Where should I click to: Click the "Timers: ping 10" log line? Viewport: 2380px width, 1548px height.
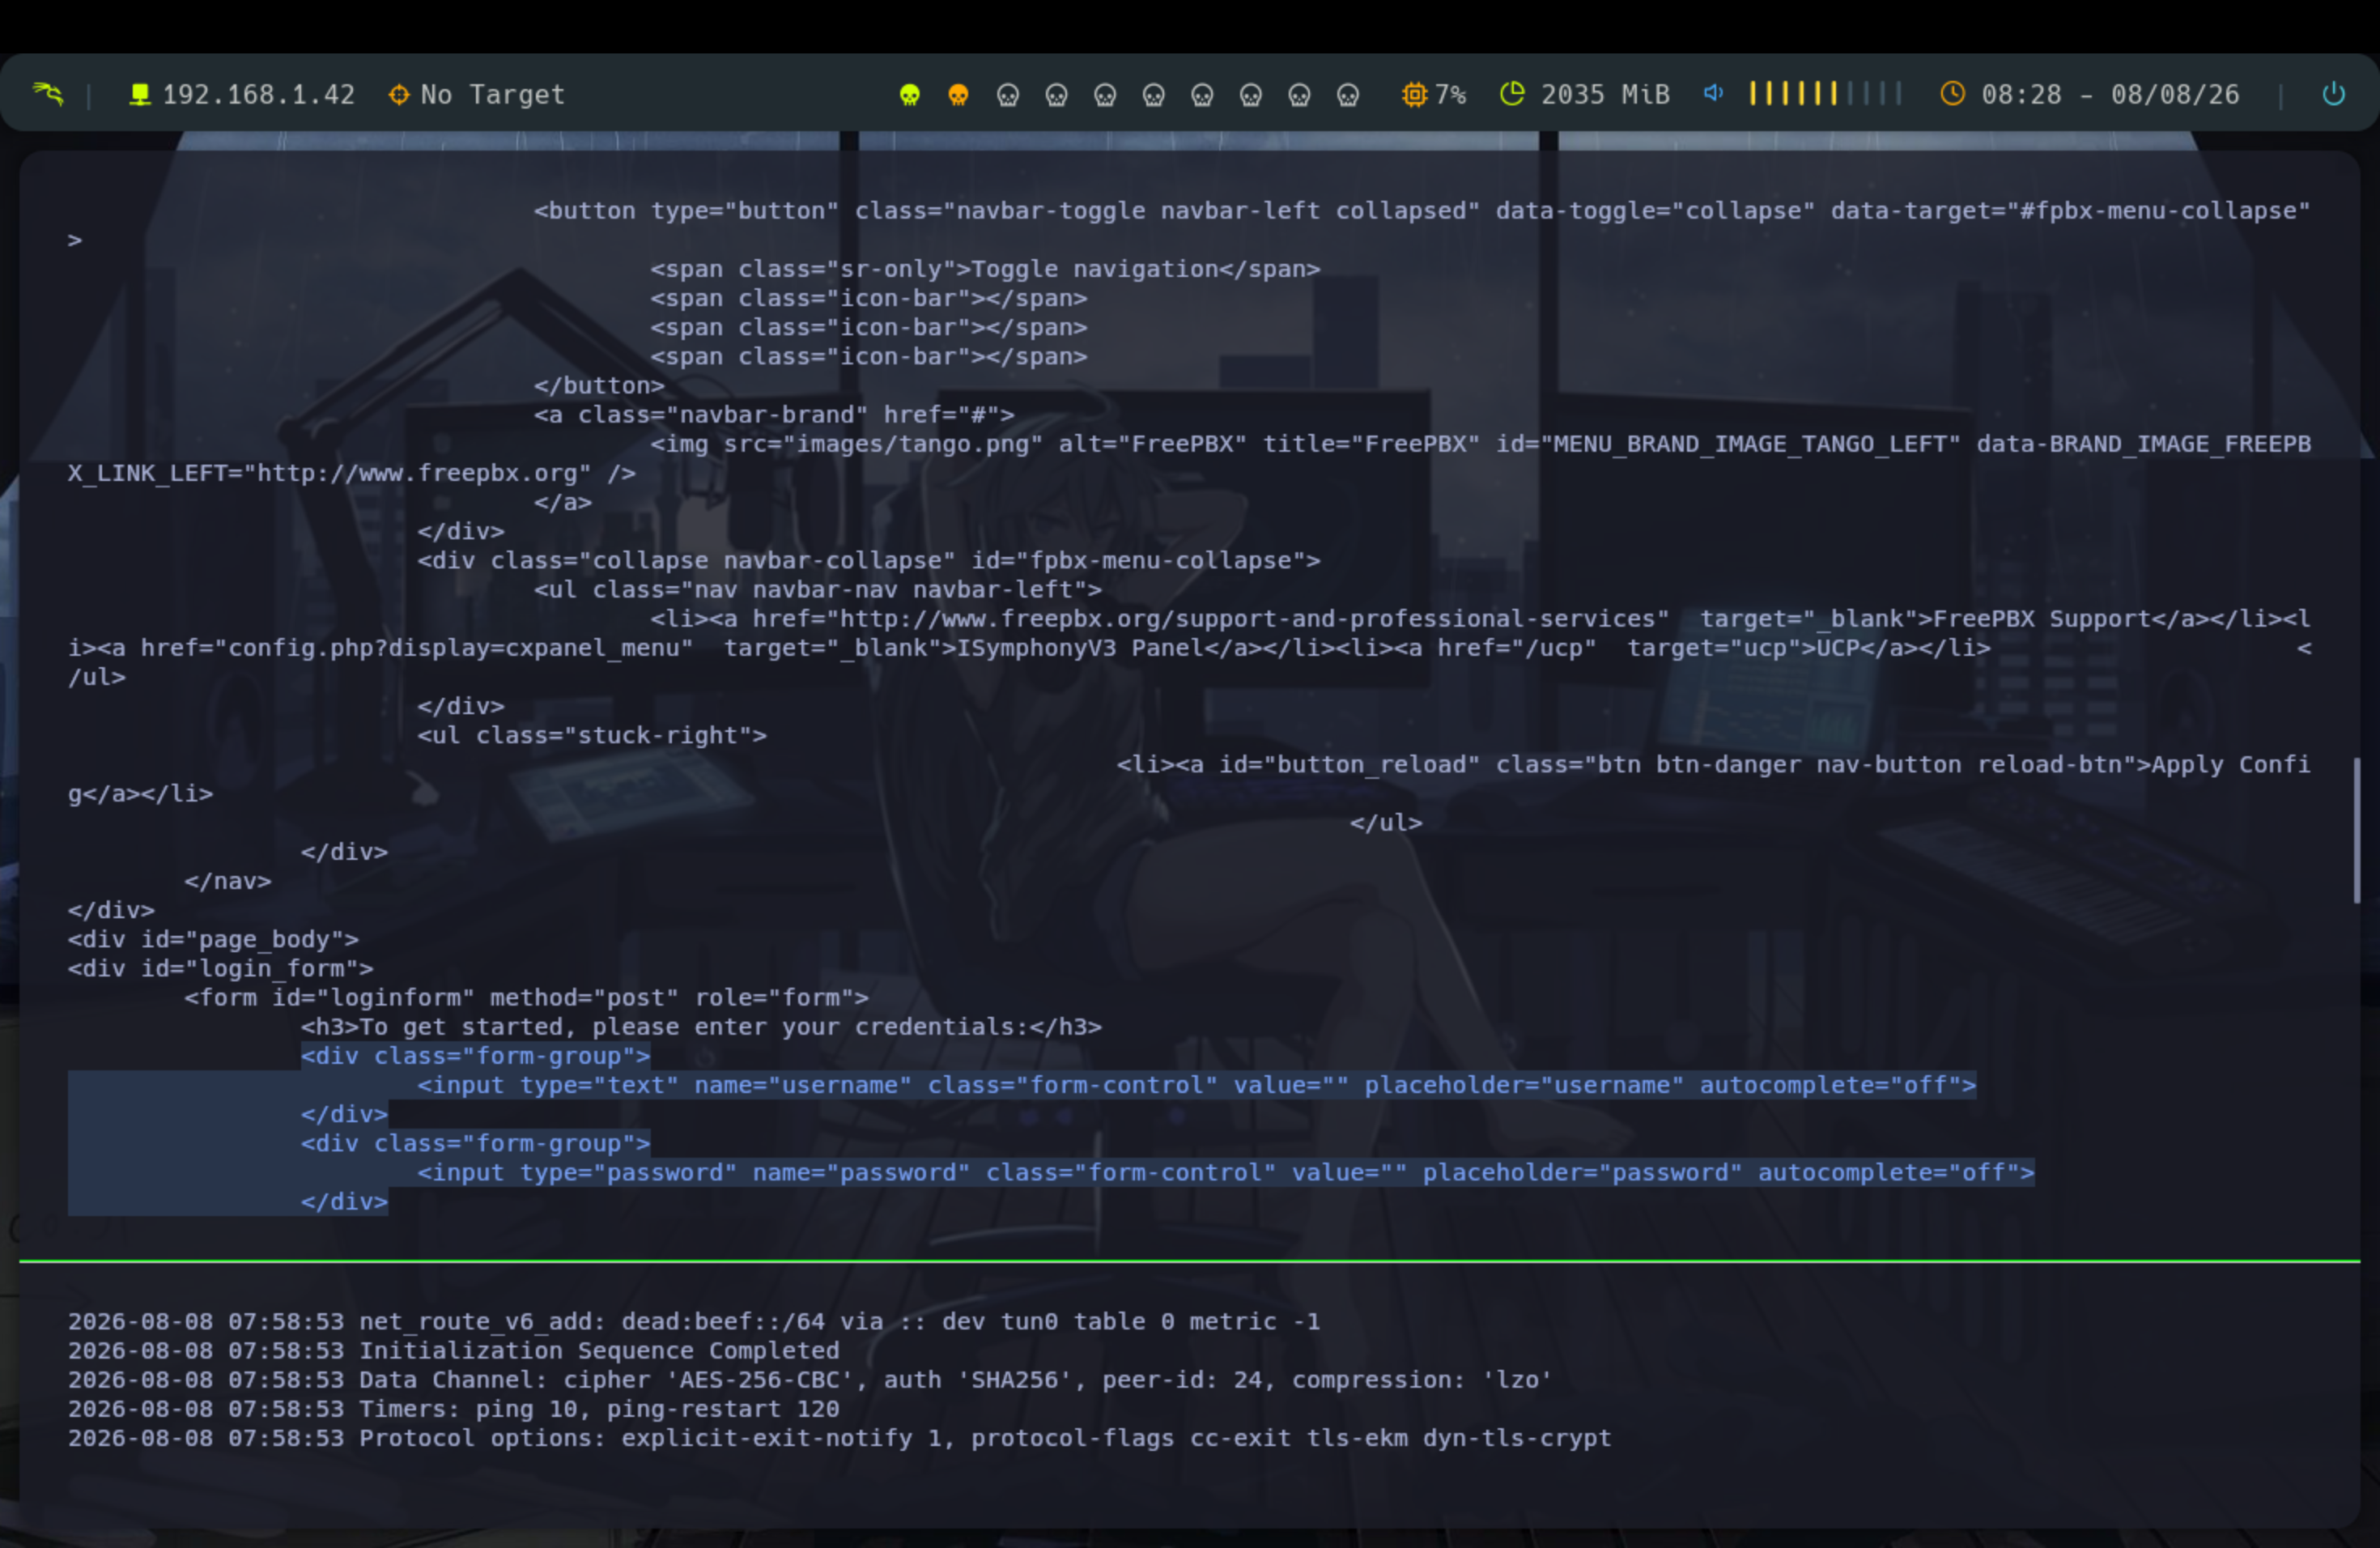(454, 1409)
